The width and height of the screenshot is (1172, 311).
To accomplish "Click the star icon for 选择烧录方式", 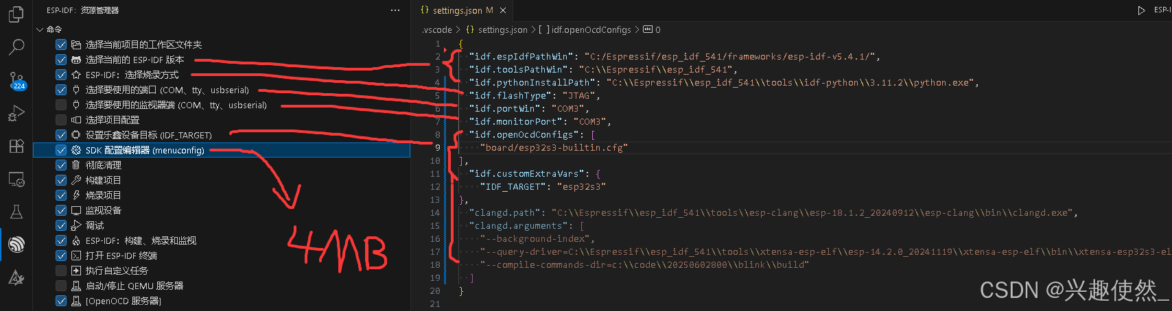I will [x=76, y=75].
